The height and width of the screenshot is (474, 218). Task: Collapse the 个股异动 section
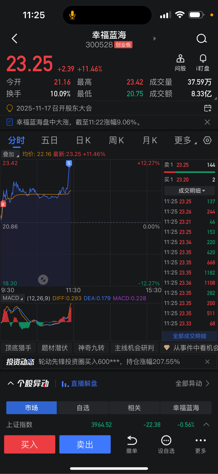click(x=11, y=383)
